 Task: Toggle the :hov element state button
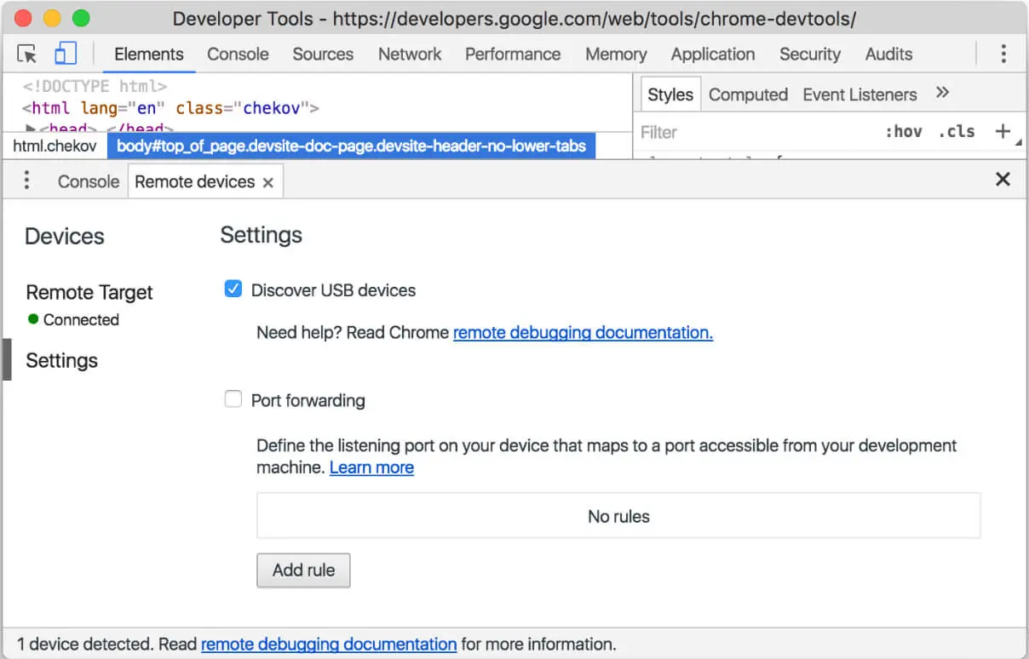(904, 131)
